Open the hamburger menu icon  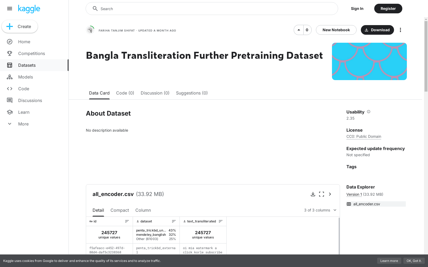click(x=10, y=9)
